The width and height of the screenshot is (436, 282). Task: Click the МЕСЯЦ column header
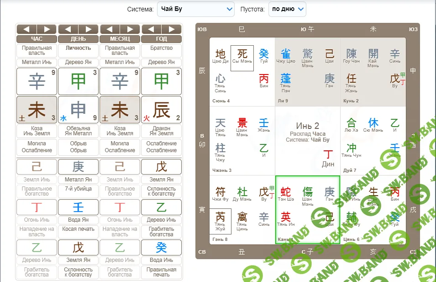[120, 39]
